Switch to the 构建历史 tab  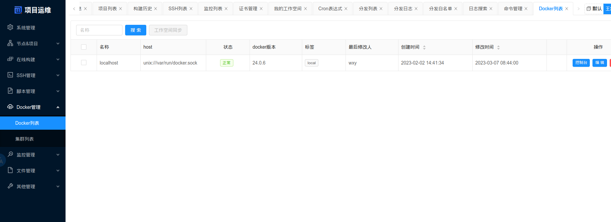[x=143, y=9]
